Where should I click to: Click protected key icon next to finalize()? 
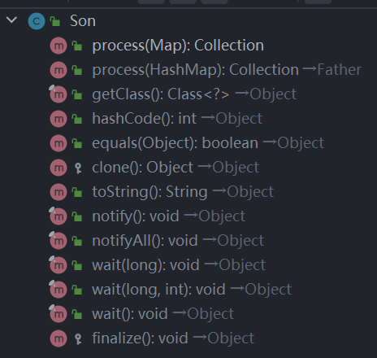click(78, 338)
